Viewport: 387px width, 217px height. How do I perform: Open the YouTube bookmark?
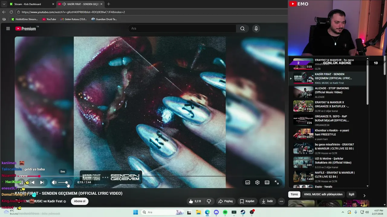(x=49, y=19)
